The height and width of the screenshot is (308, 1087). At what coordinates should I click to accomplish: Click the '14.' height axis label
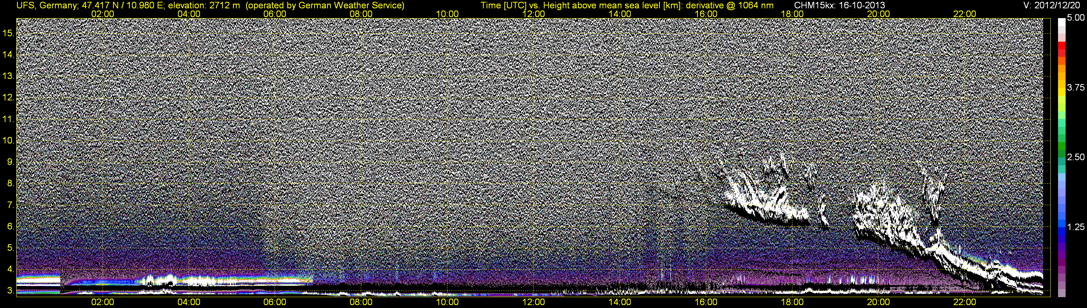tap(8, 54)
